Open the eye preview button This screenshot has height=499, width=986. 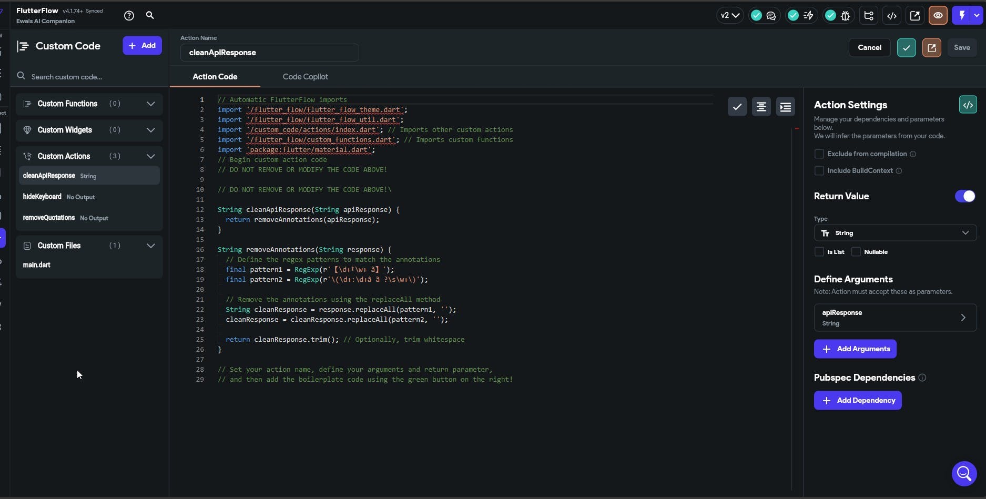(x=938, y=16)
